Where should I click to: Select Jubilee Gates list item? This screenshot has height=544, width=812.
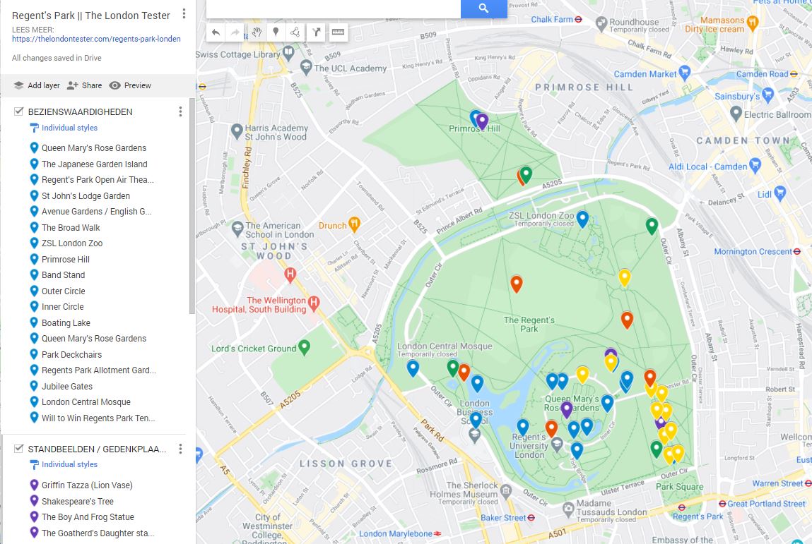67,386
